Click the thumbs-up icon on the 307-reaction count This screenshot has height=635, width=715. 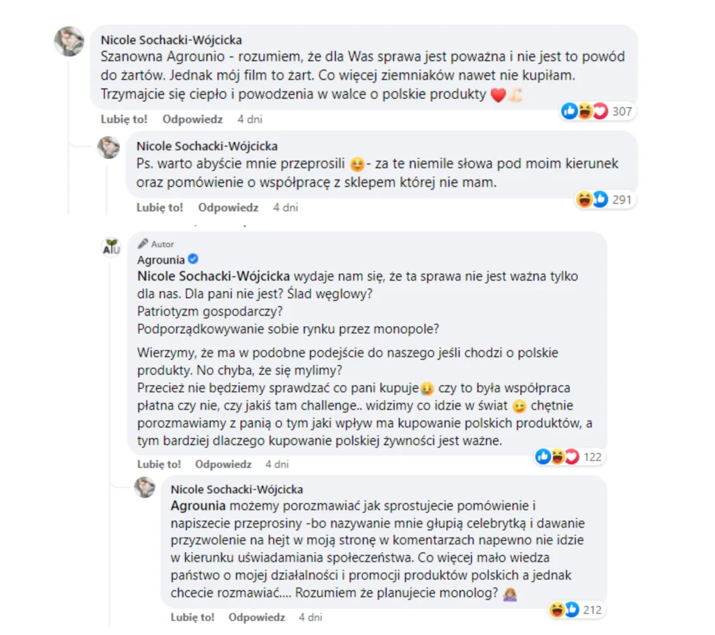tap(570, 111)
